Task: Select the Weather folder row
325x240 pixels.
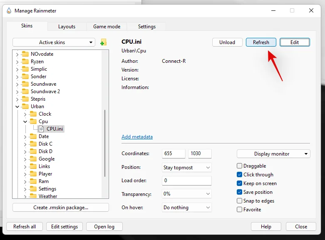Action: click(48, 196)
